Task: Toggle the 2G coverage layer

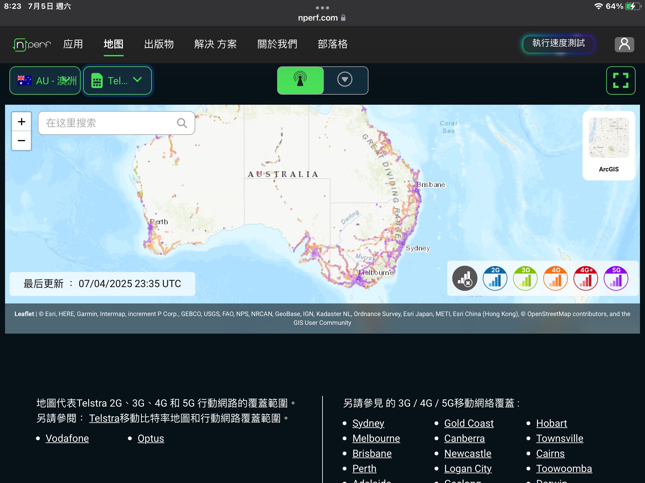Action: (x=495, y=278)
